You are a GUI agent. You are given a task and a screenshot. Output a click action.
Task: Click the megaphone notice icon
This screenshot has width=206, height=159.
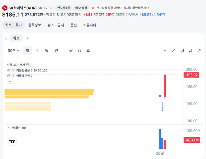[93, 8]
